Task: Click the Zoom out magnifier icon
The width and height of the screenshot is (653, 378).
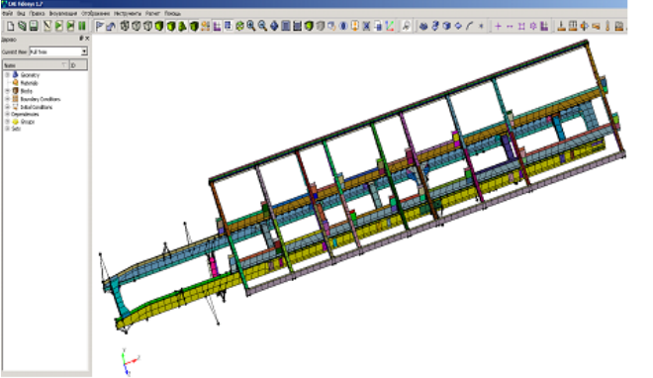Action: (x=262, y=27)
